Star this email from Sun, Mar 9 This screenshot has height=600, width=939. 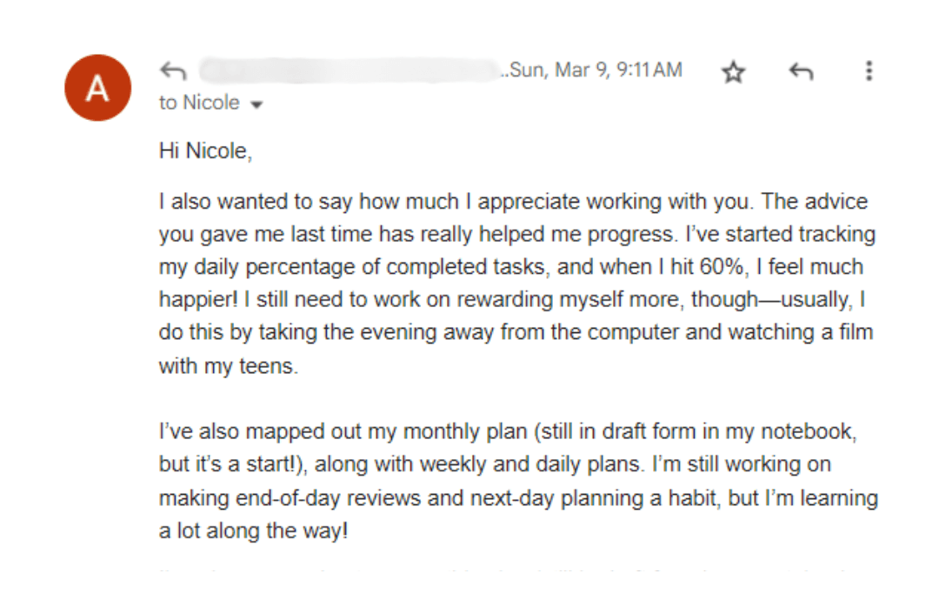coord(734,72)
